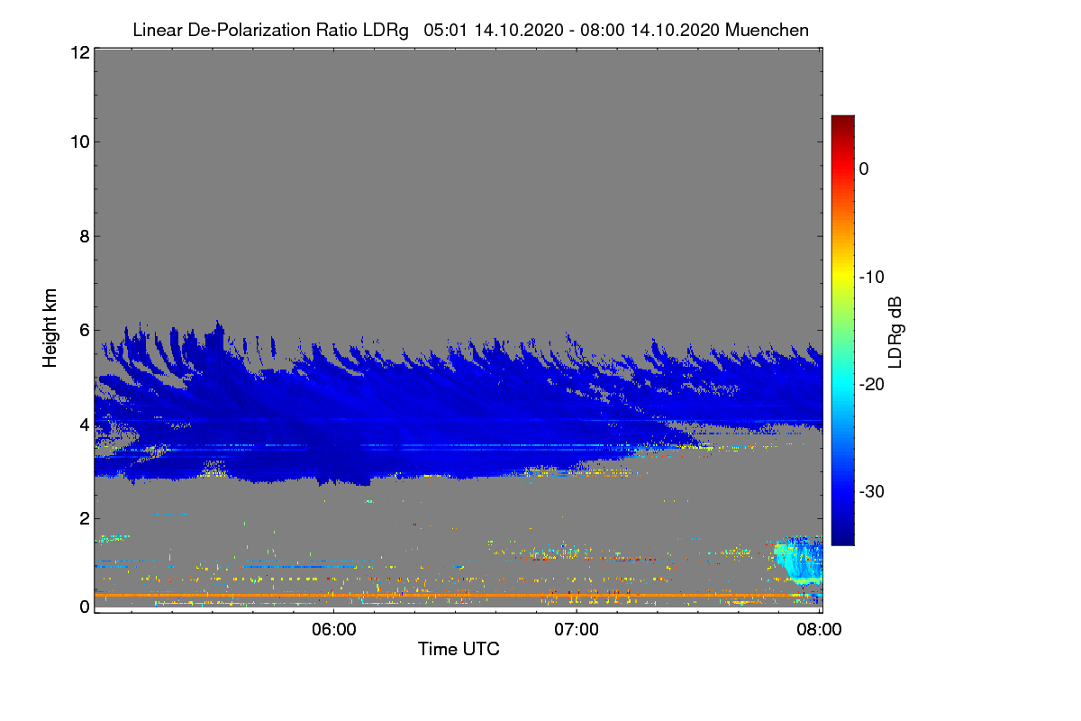The height and width of the screenshot is (721, 1081).
Task: Click the colorbar tick label '-20'
Action: pos(871,384)
